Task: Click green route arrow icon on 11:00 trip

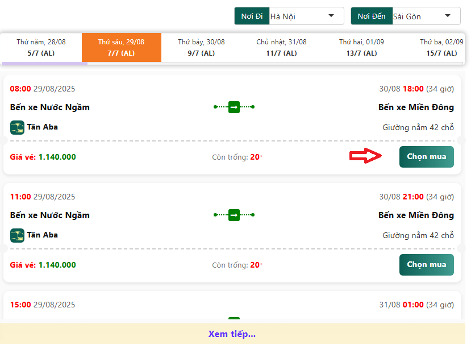Action: pyautogui.click(x=234, y=215)
